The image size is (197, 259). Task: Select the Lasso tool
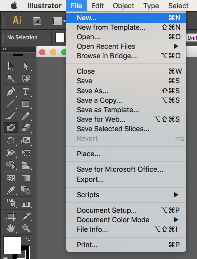click(x=26, y=78)
